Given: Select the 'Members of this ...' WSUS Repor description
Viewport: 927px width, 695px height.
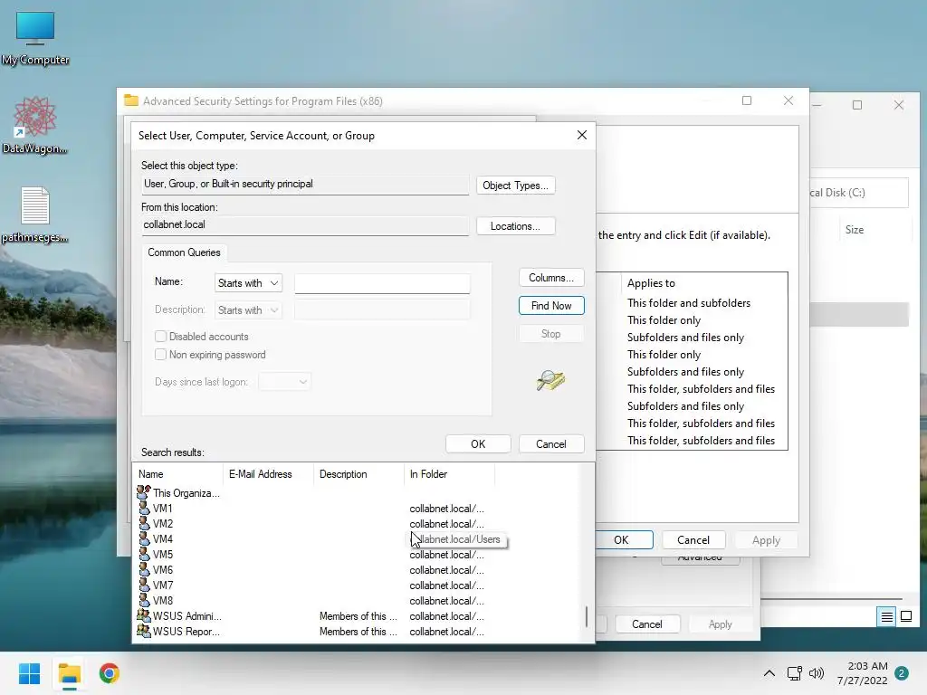Looking at the screenshot, I should [358, 631].
